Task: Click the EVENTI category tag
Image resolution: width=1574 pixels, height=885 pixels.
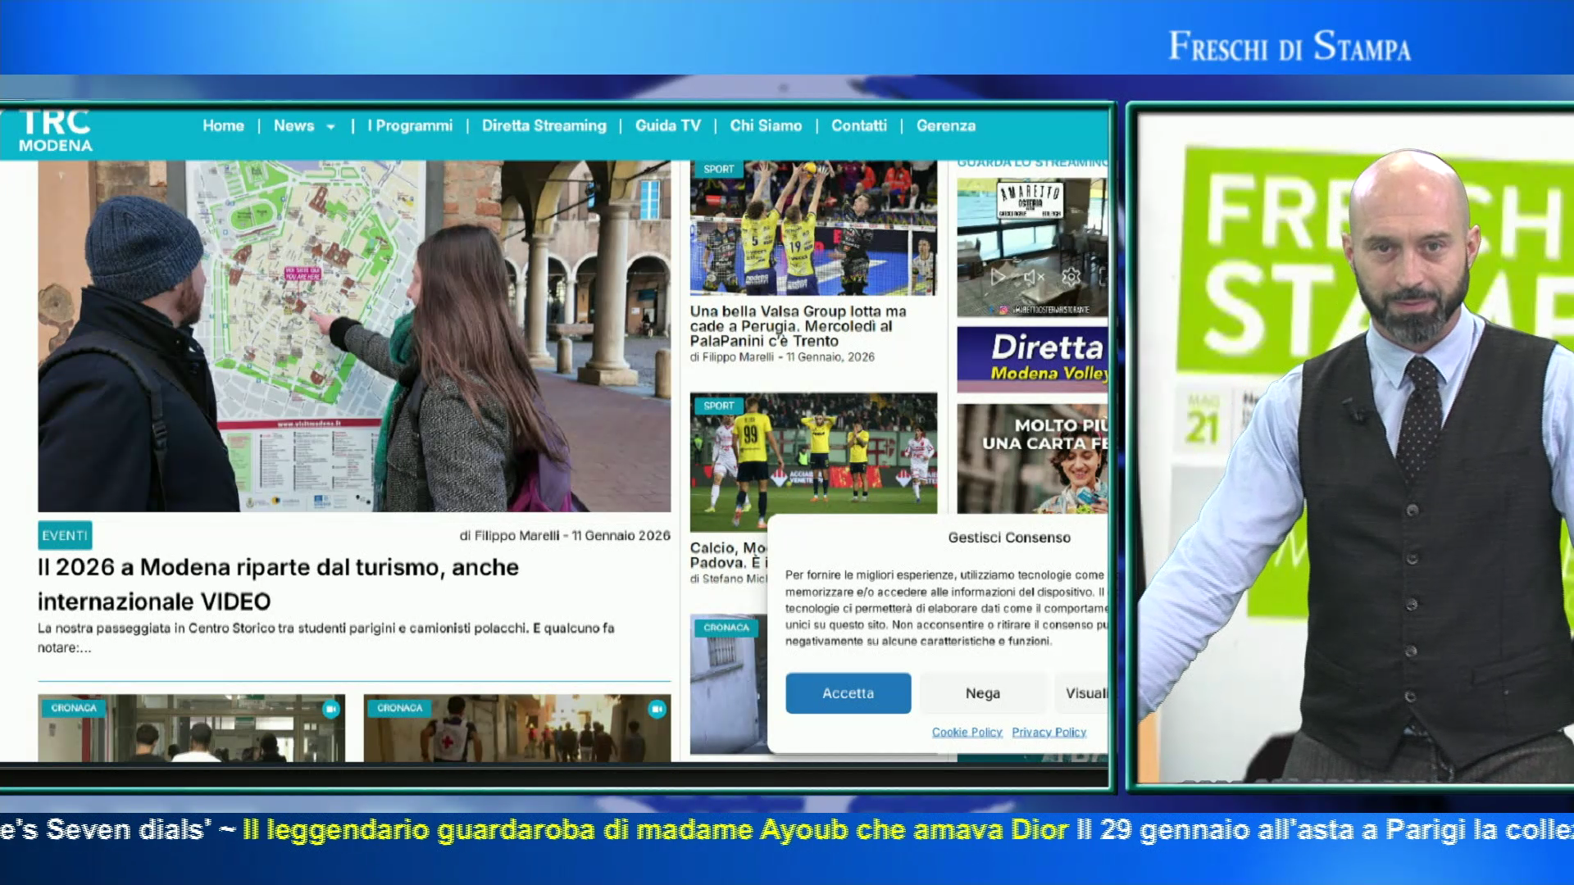Action: [65, 535]
